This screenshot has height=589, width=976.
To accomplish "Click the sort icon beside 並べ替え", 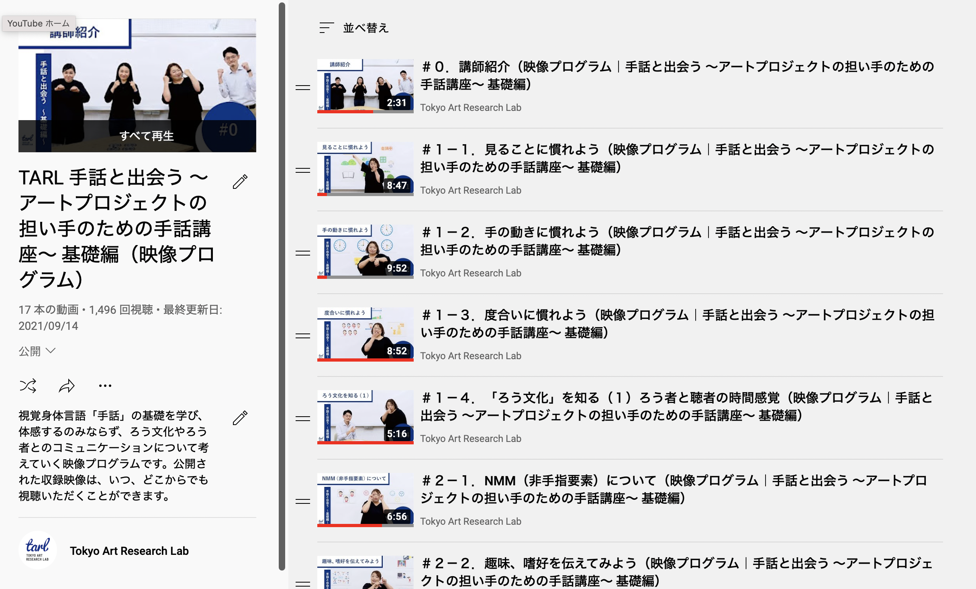I will pyautogui.click(x=326, y=28).
